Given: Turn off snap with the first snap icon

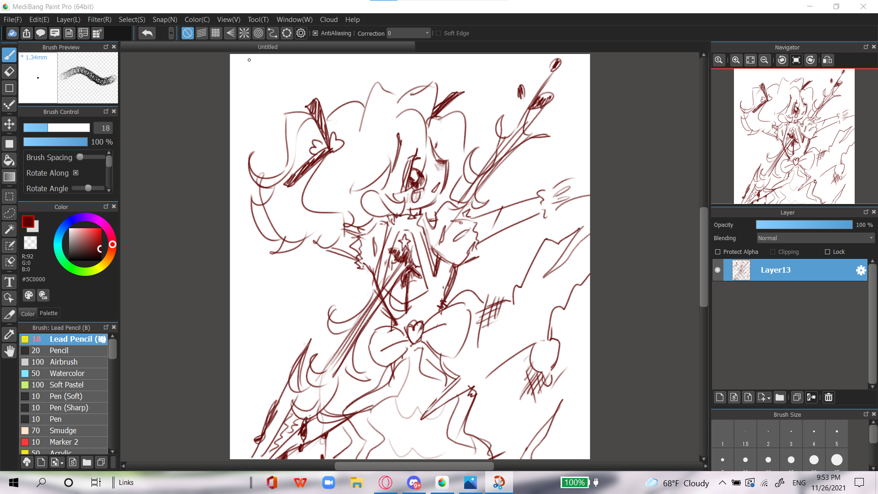Looking at the screenshot, I should (187, 33).
